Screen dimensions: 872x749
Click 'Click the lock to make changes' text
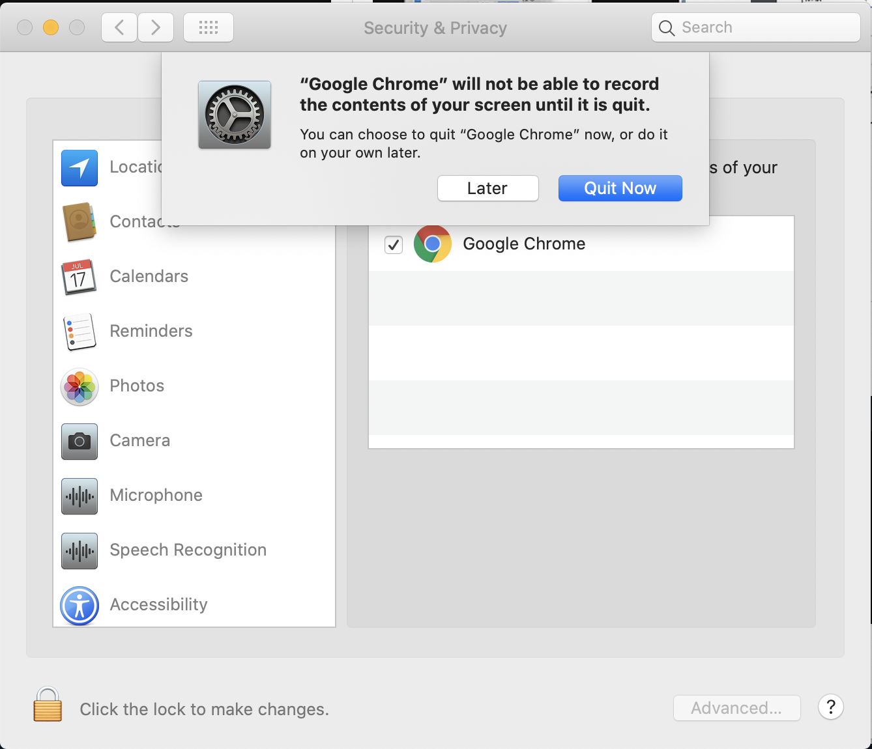coord(205,709)
